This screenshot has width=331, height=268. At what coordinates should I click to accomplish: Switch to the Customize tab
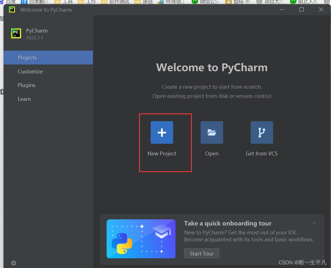pos(48,71)
